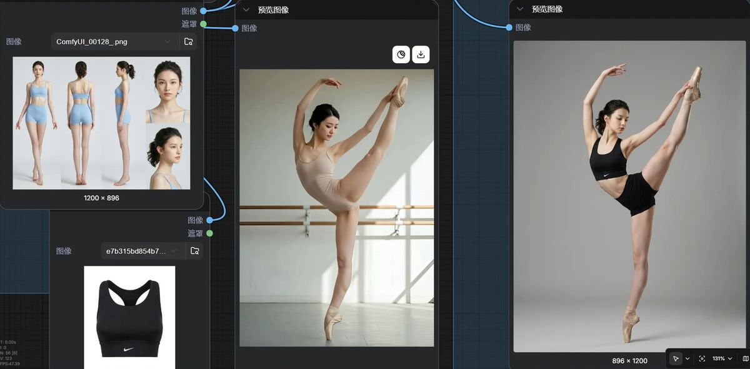This screenshot has height=369, width=750.
Task: Click 遮罩 output socket of e7b315bd854b7 node
Action: (209, 233)
